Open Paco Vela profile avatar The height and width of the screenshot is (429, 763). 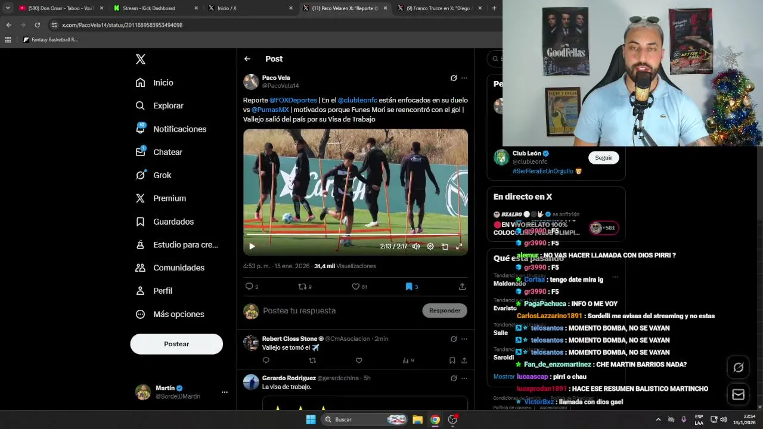[251, 82]
